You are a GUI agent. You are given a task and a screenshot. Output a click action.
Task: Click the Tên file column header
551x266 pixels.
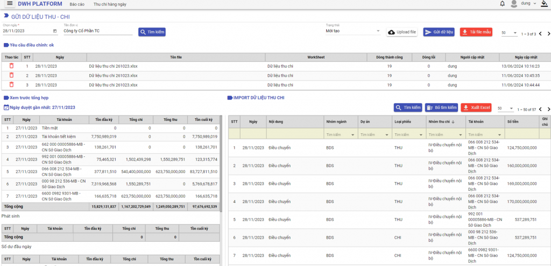click(x=176, y=57)
